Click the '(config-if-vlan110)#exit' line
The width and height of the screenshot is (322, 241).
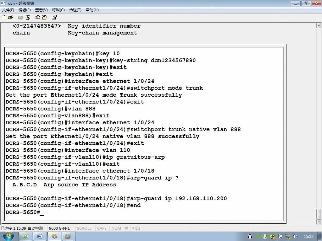point(63,164)
